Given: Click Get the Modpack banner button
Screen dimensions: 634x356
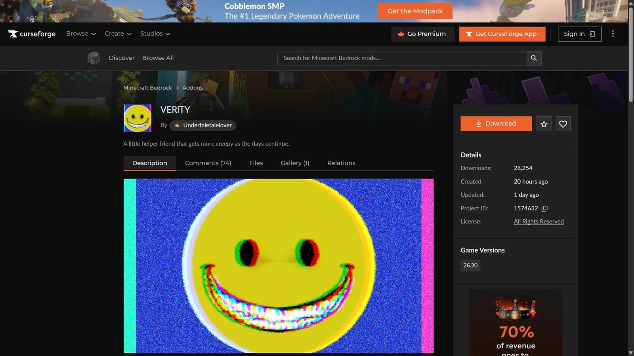Looking at the screenshot, I should tap(415, 11).
